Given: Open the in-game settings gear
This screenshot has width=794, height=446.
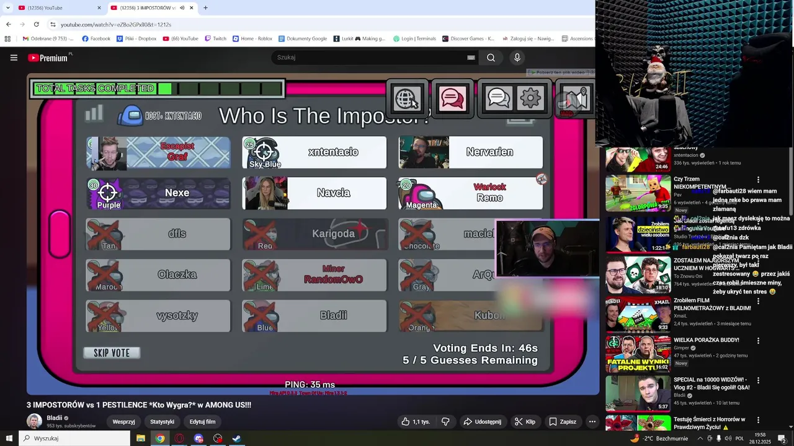Looking at the screenshot, I should (531, 98).
